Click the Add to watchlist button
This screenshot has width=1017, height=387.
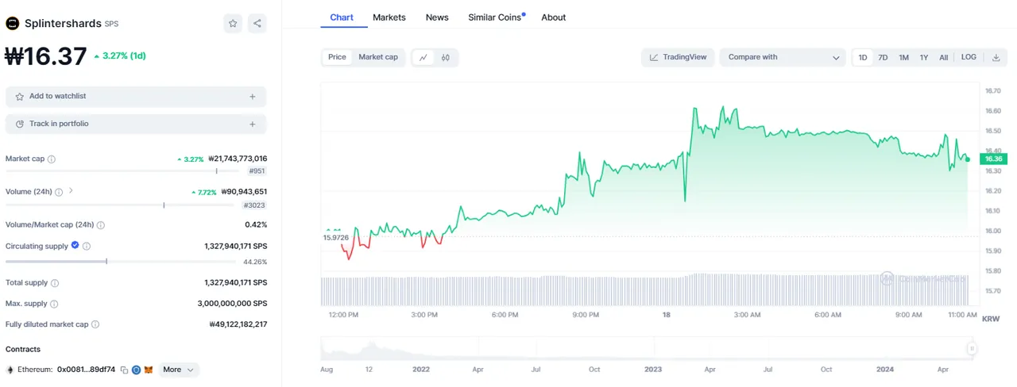tap(136, 97)
